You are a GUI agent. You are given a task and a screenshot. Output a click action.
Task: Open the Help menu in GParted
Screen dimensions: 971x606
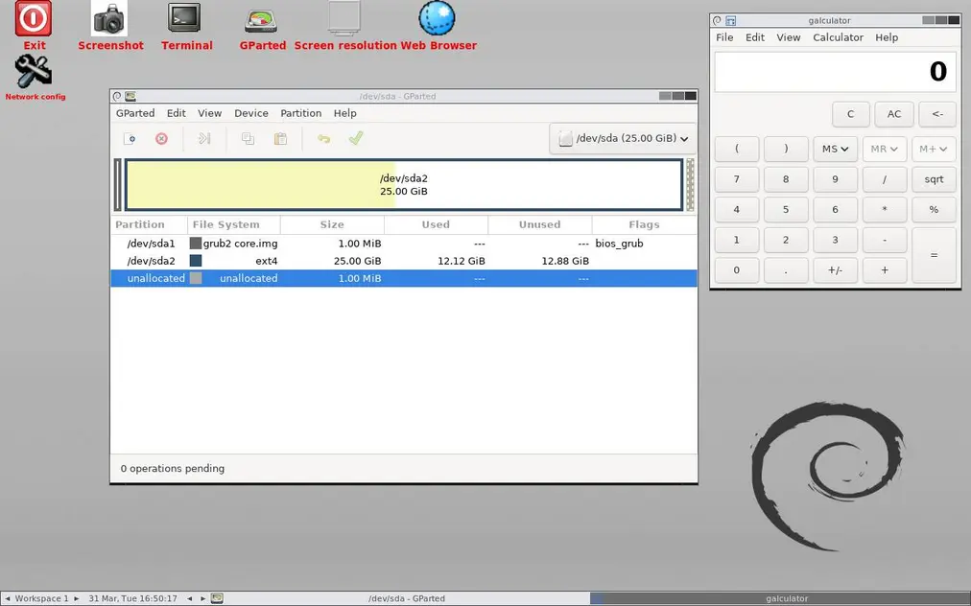[x=344, y=113]
